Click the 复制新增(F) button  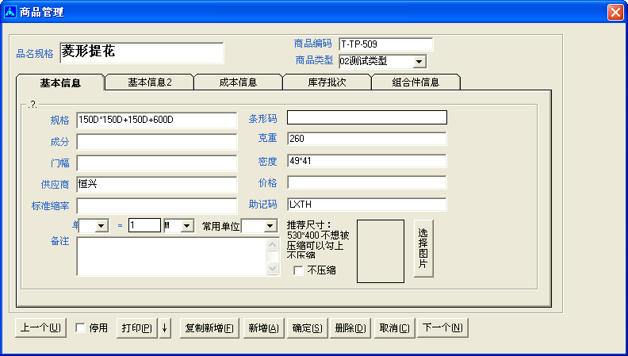pos(209,328)
